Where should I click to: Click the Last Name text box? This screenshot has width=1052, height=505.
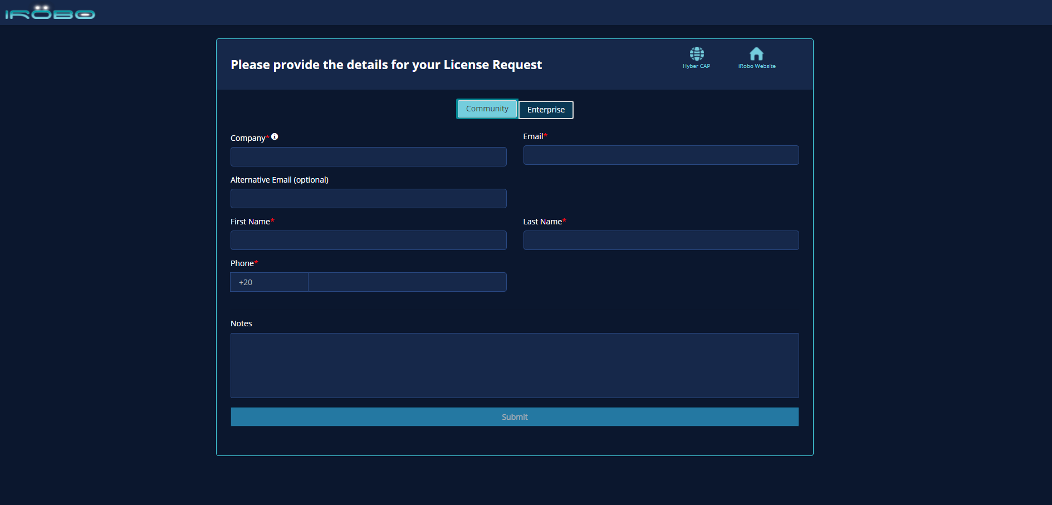tap(660, 241)
